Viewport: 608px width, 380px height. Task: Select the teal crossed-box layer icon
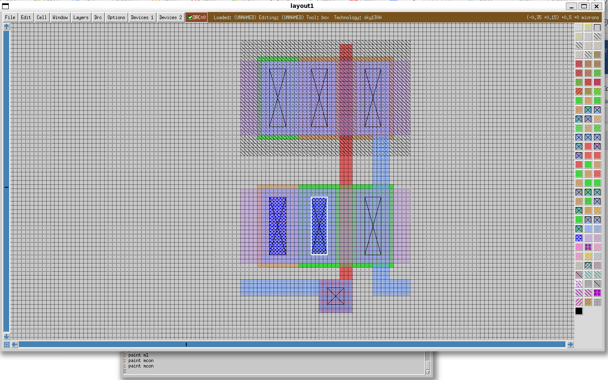(588, 265)
